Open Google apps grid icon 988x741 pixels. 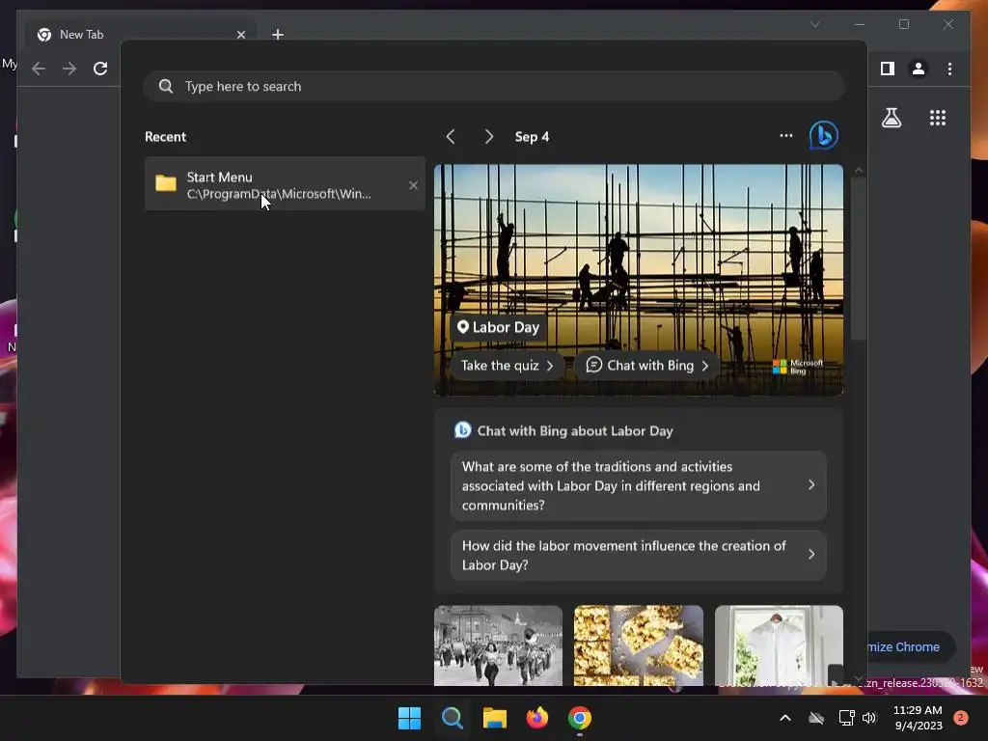(x=938, y=118)
